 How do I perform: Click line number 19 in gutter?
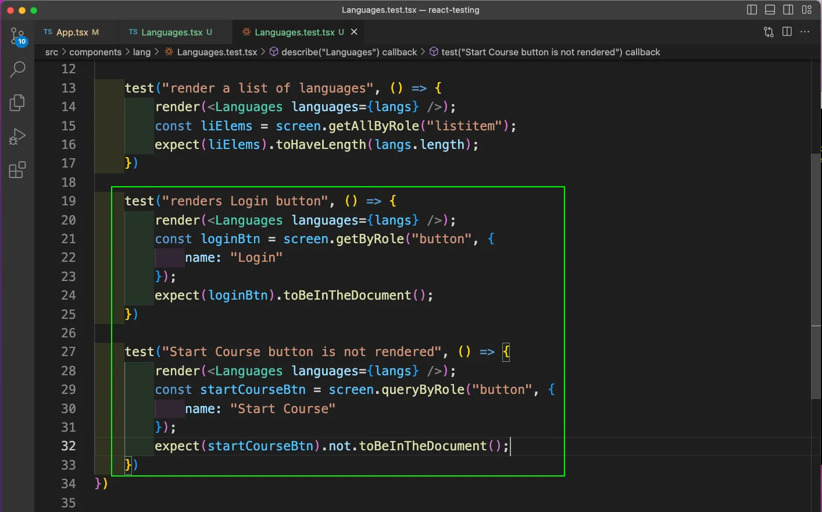click(x=69, y=201)
